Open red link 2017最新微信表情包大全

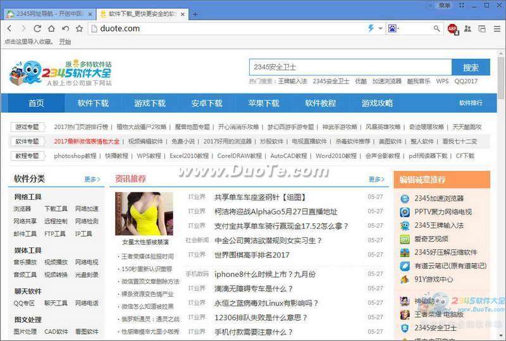87,142
